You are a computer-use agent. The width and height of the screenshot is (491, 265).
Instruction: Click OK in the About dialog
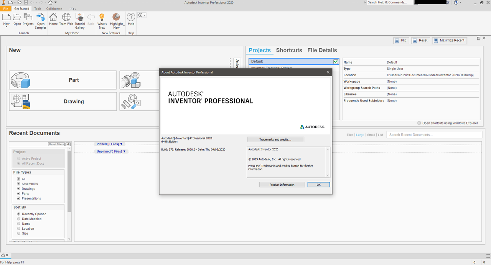318,185
